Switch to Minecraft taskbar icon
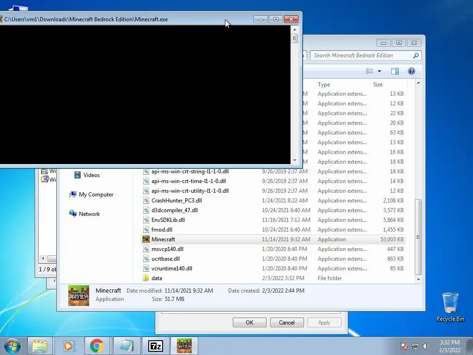The image size is (473, 355). [184, 346]
